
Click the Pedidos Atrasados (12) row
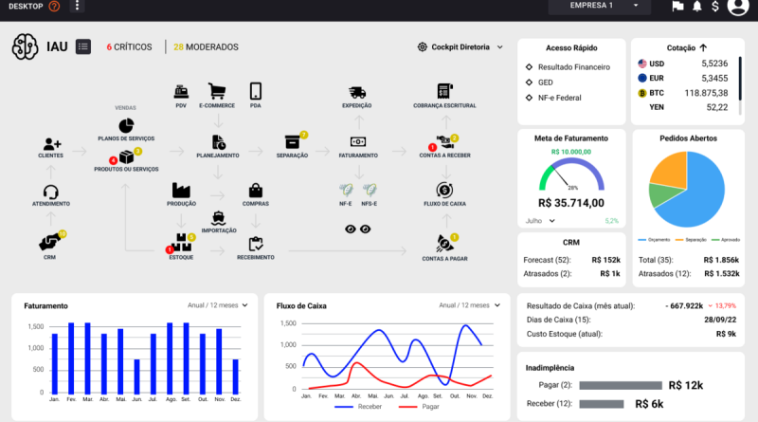[x=689, y=273]
